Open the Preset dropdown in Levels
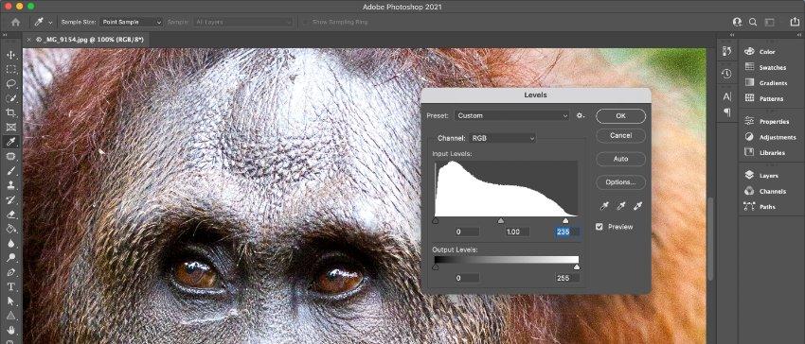Screen dimensions: 805x344 point(512,115)
